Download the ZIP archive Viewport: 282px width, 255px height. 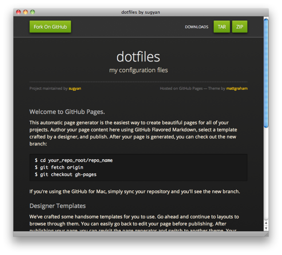tap(240, 27)
